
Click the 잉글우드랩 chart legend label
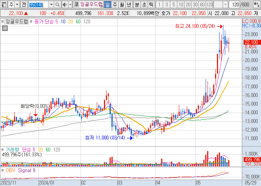coord(17,21)
